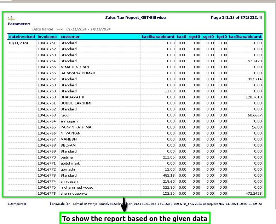The height and width of the screenshot is (224, 276).
Task: Open invoice number 10/416769
Action: point(46,151)
